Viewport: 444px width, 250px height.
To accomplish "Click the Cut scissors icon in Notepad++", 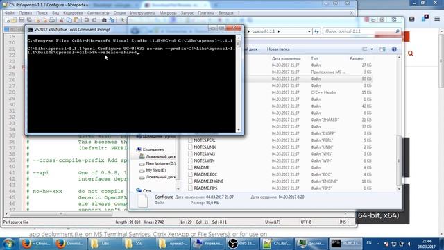I will [62, 20].
